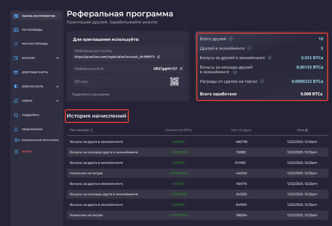The height and width of the screenshot is (226, 332).
Task: Click info icon next to Всего друзей
Action: coord(231,39)
